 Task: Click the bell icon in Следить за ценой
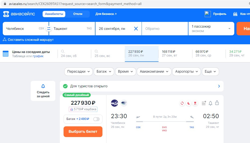43,86
